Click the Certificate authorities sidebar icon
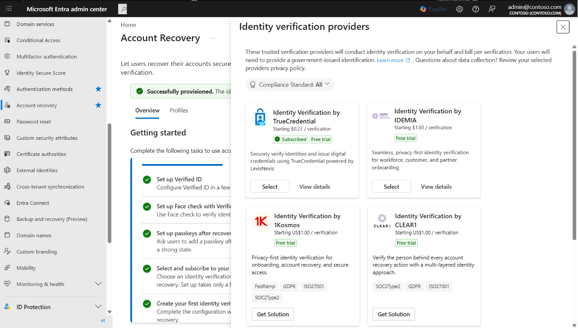This screenshot has height=328, width=578. [7, 154]
